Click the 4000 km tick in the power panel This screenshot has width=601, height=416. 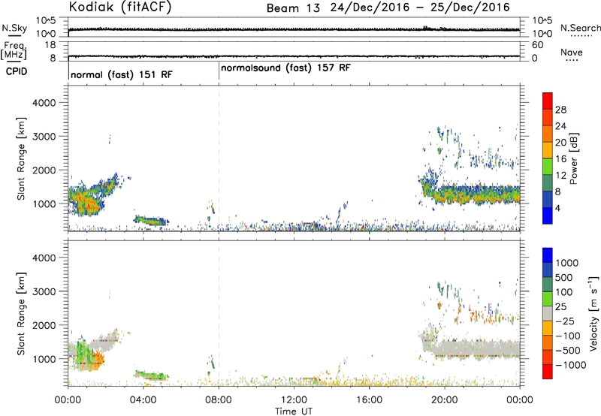point(44,103)
